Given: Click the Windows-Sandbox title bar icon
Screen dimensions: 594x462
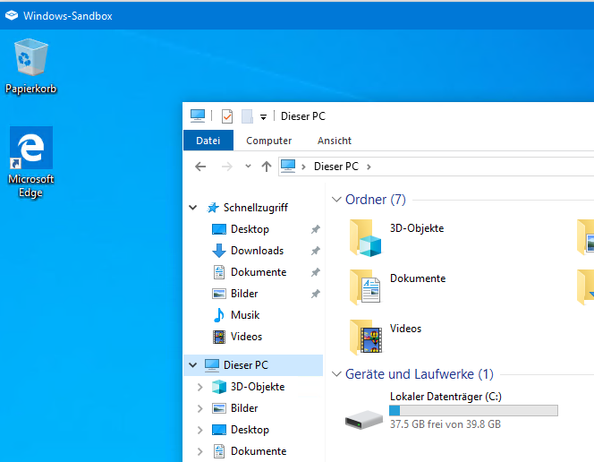Looking at the screenshot, I should coord(12,15).
